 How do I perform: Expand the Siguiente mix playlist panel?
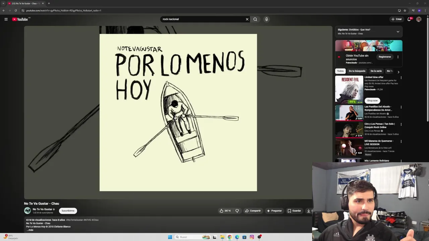pos(398,31)
